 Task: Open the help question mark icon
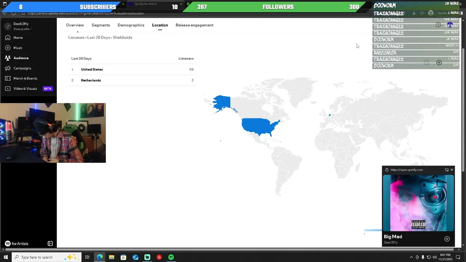(438, 25)
